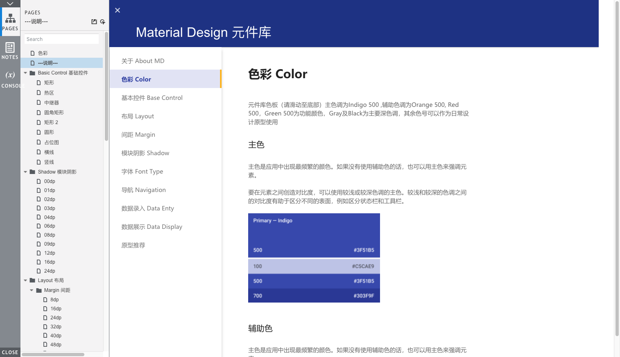Screen dimensions: 620x357
Task: Open the 06dp shadow page
Action: click(x=49, y=226)
